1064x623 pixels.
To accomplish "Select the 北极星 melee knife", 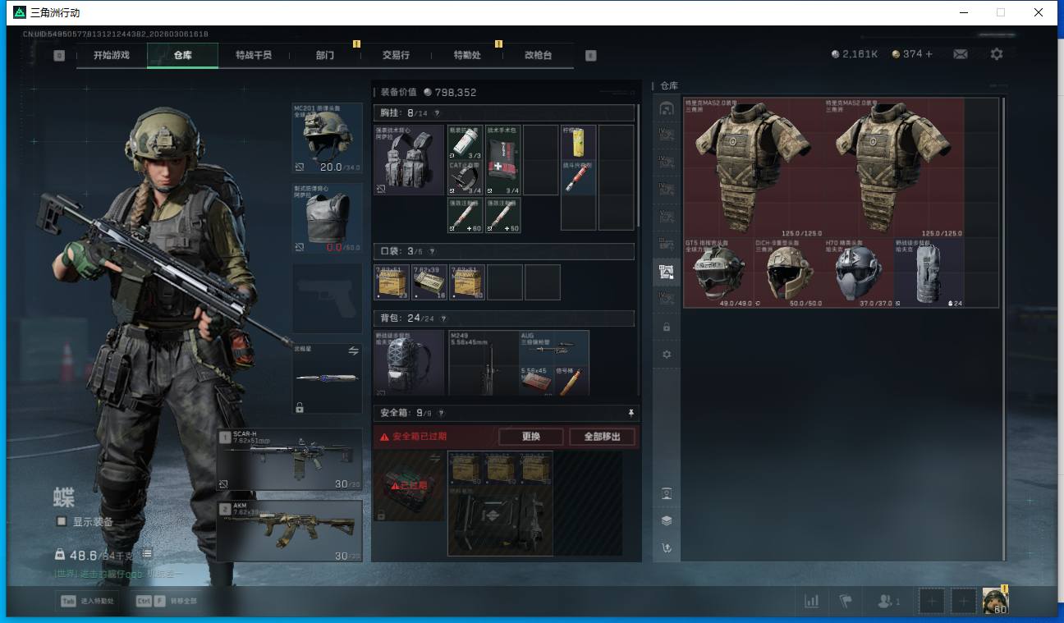I will tap(328, 378).
